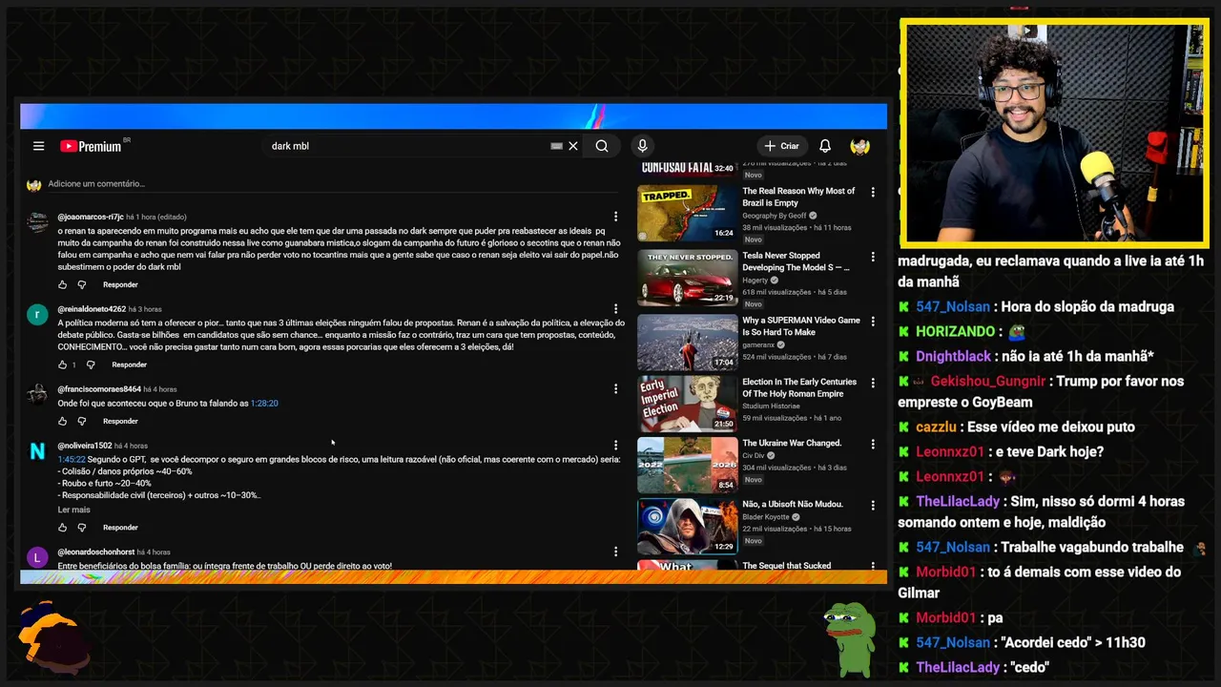1221x687 pixels.
Task: Reply to @noliveira1502 comment via Responder
Action: tap(120, 527)
